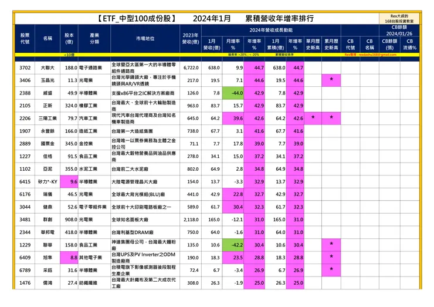
Task: Select the 其他電子業 industry cell
Action: pos(94,258)
